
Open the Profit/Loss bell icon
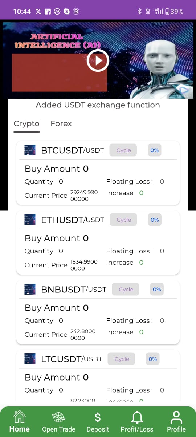(x=137, y=417)
